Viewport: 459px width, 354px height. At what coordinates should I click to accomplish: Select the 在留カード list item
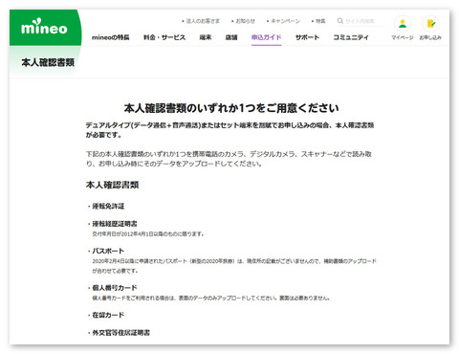(x=108, y=315)
